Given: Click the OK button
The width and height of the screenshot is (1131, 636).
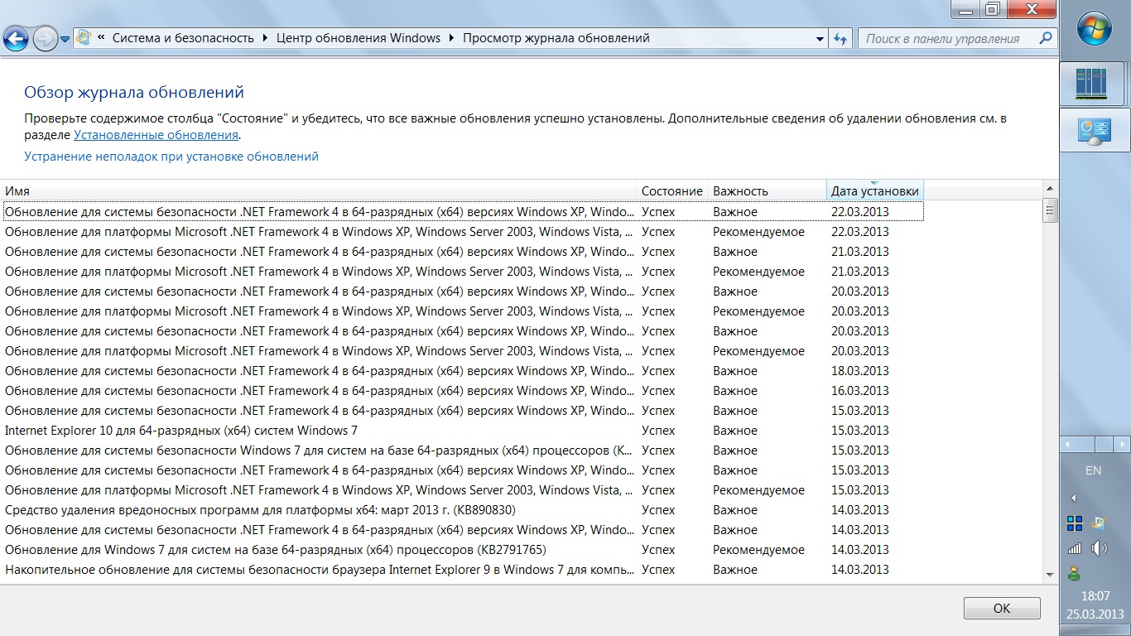Looking at the screenshot, I should (x=1002, y=608).
